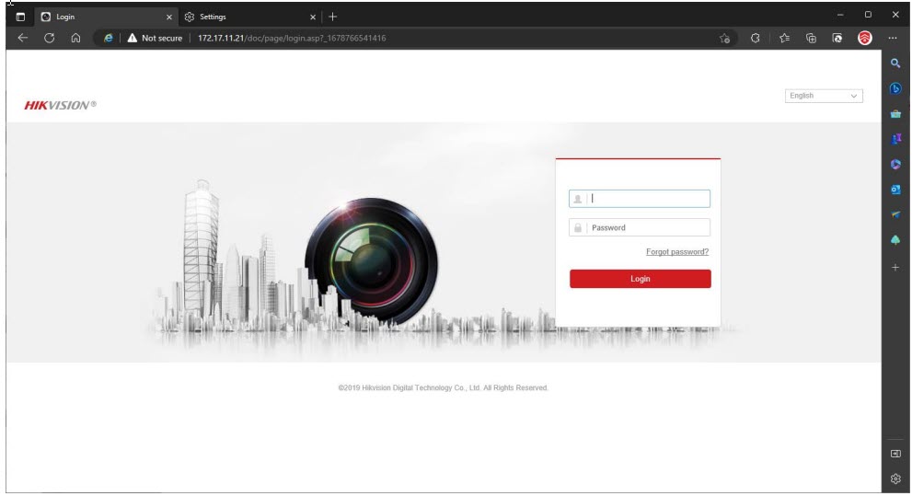
Task: Open the sidebar Search icon
Action: pos(895,63)
